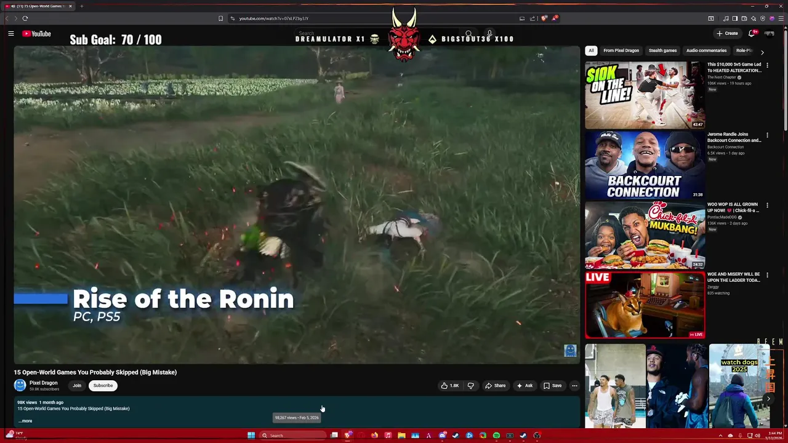Viewport: 788px width, 443px height.
Task: Select the From Pixel Dragon chip
Action: [621, 50]
